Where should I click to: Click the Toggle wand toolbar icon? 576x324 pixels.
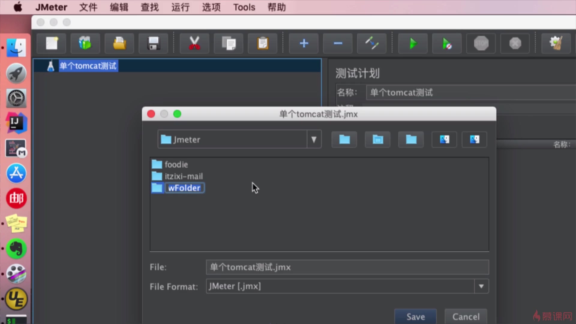point(372,43)
